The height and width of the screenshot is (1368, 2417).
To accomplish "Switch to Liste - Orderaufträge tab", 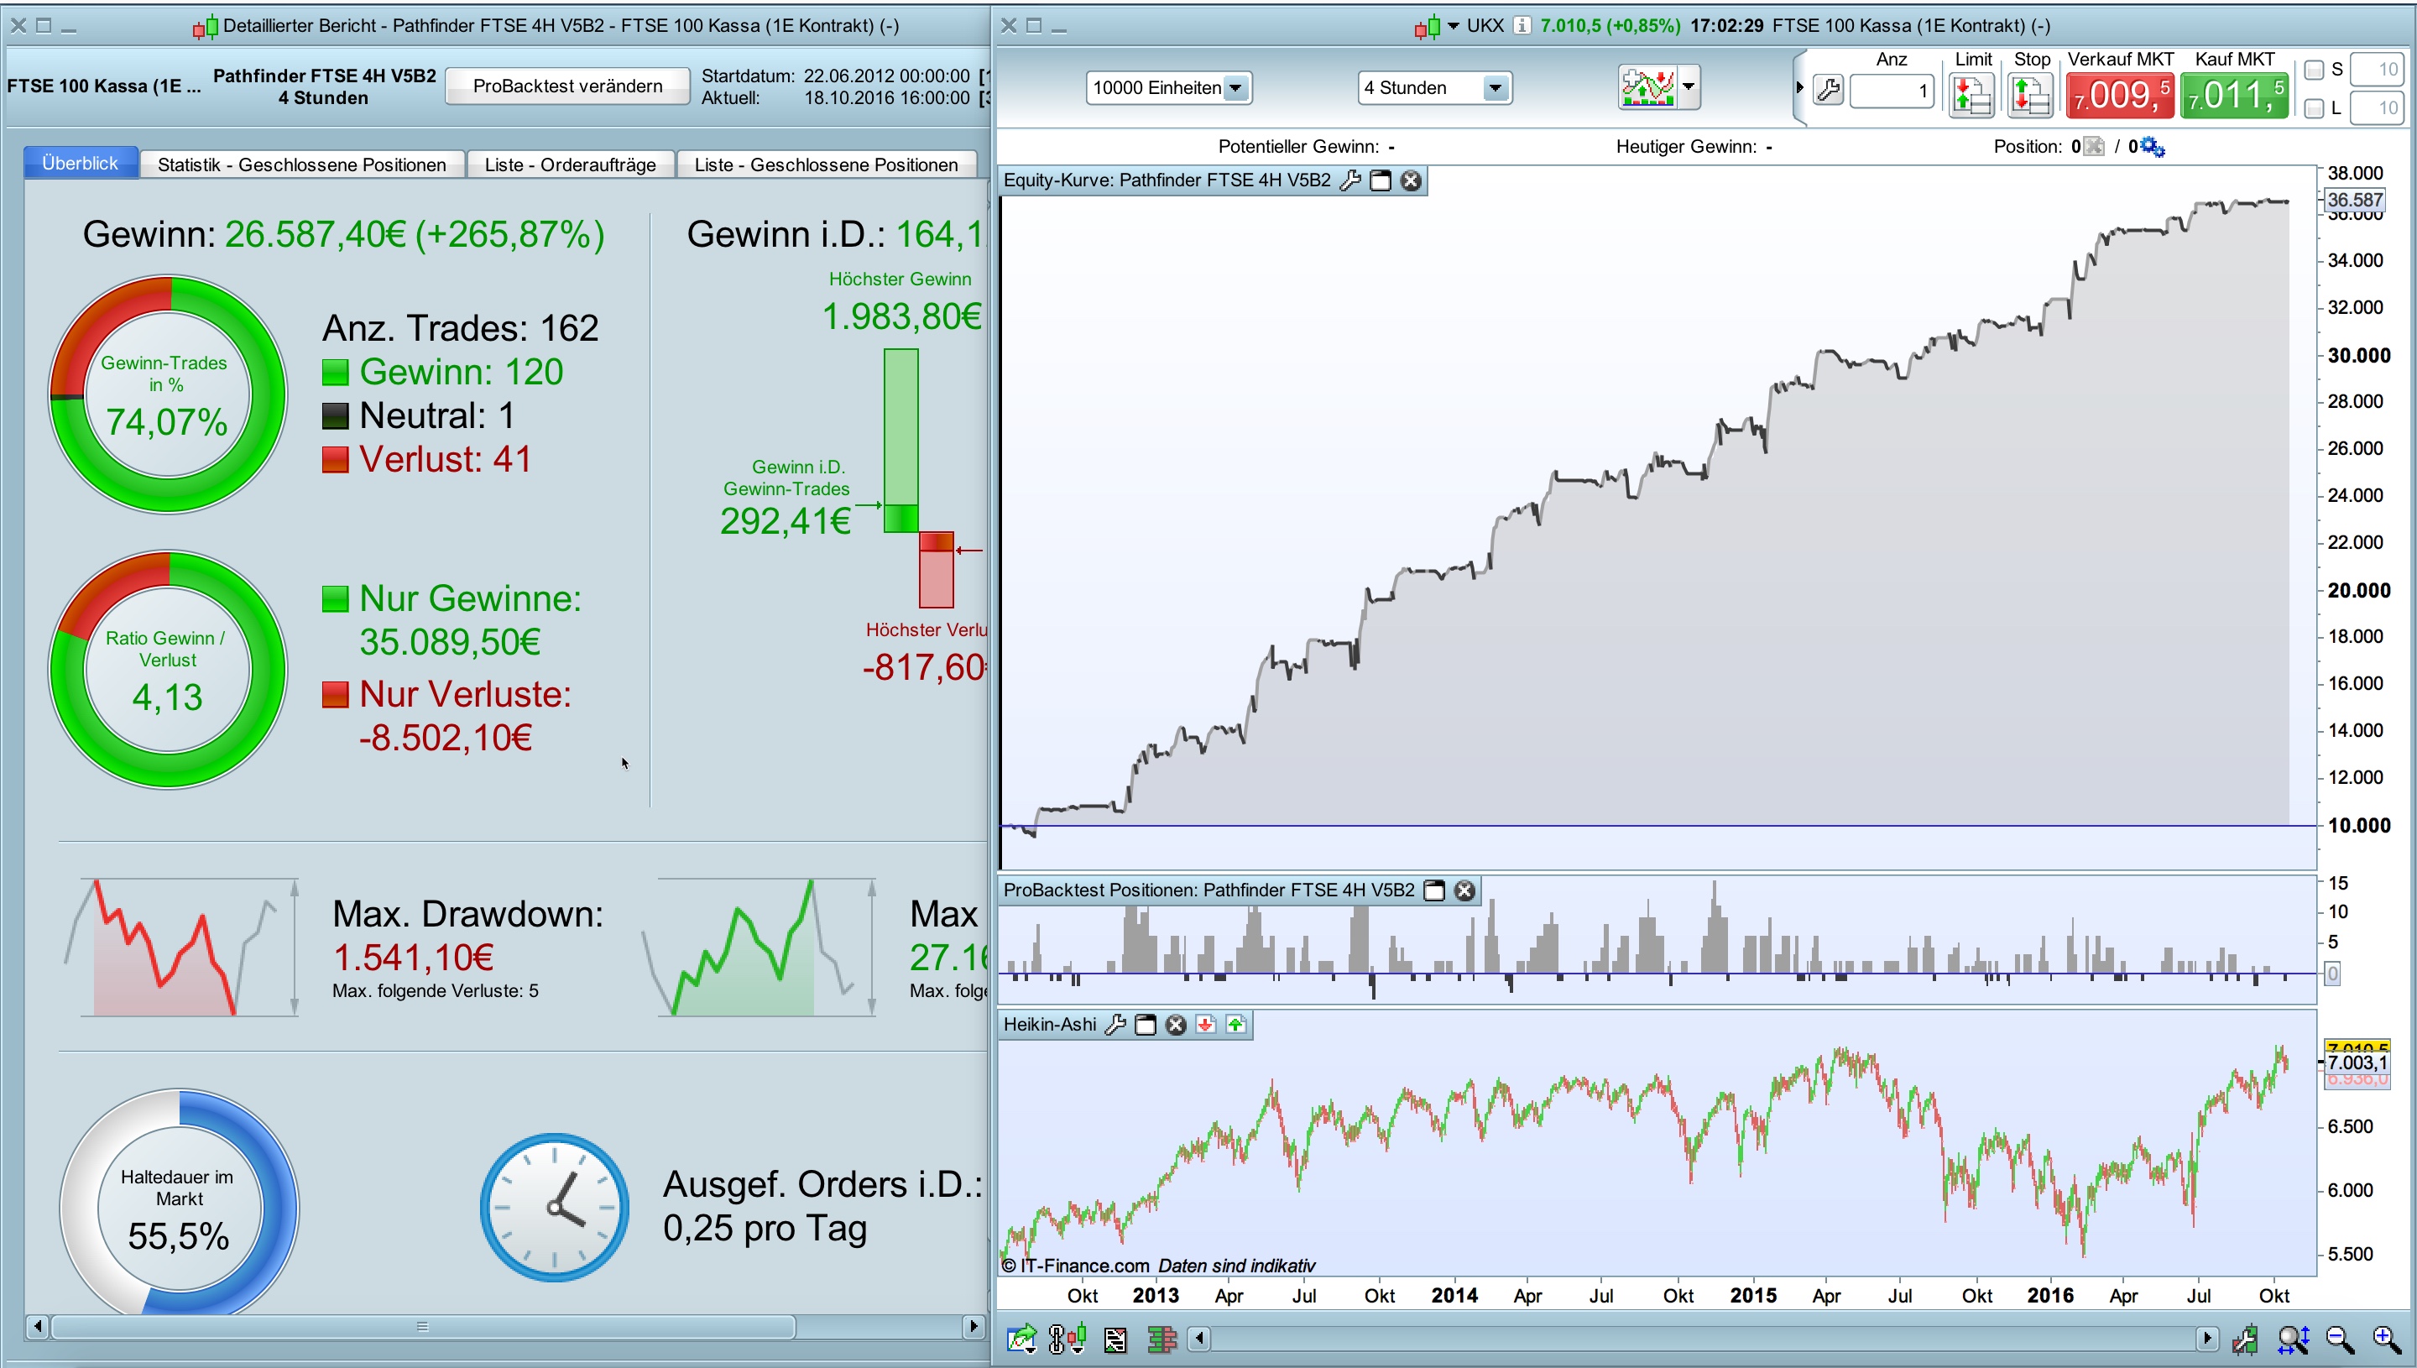I will click(x=569, y=164).
